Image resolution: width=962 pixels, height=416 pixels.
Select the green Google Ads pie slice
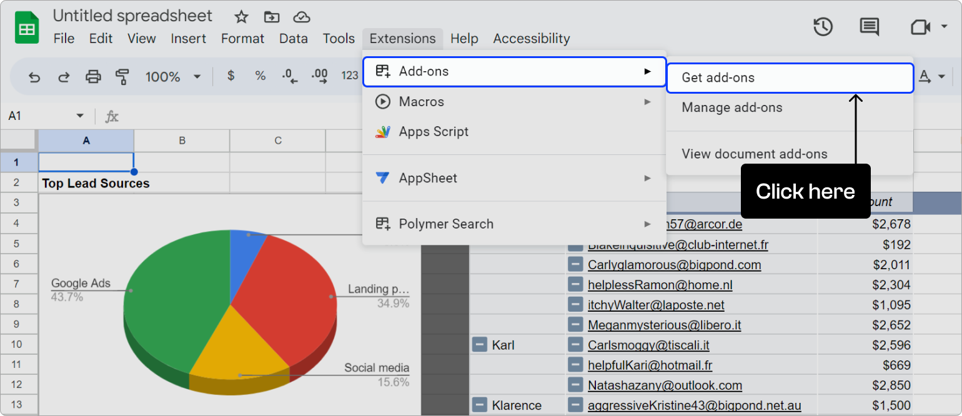click(175, 300)
